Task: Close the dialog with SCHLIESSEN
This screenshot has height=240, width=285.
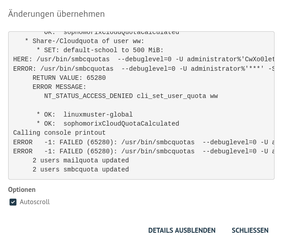Action: coord(250,230)
